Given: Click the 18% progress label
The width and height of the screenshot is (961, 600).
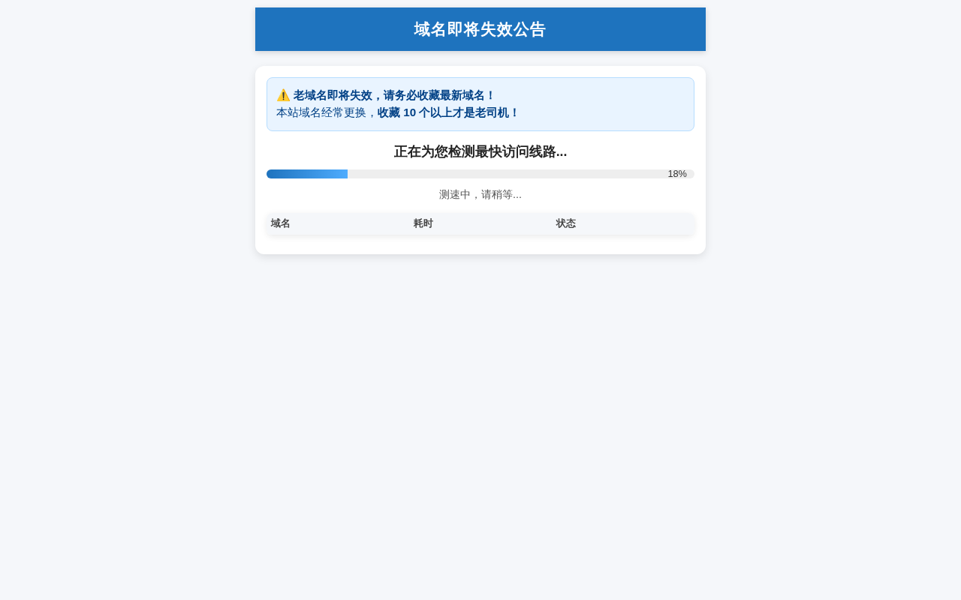Looking at the screenshot, I should (677, 174).
